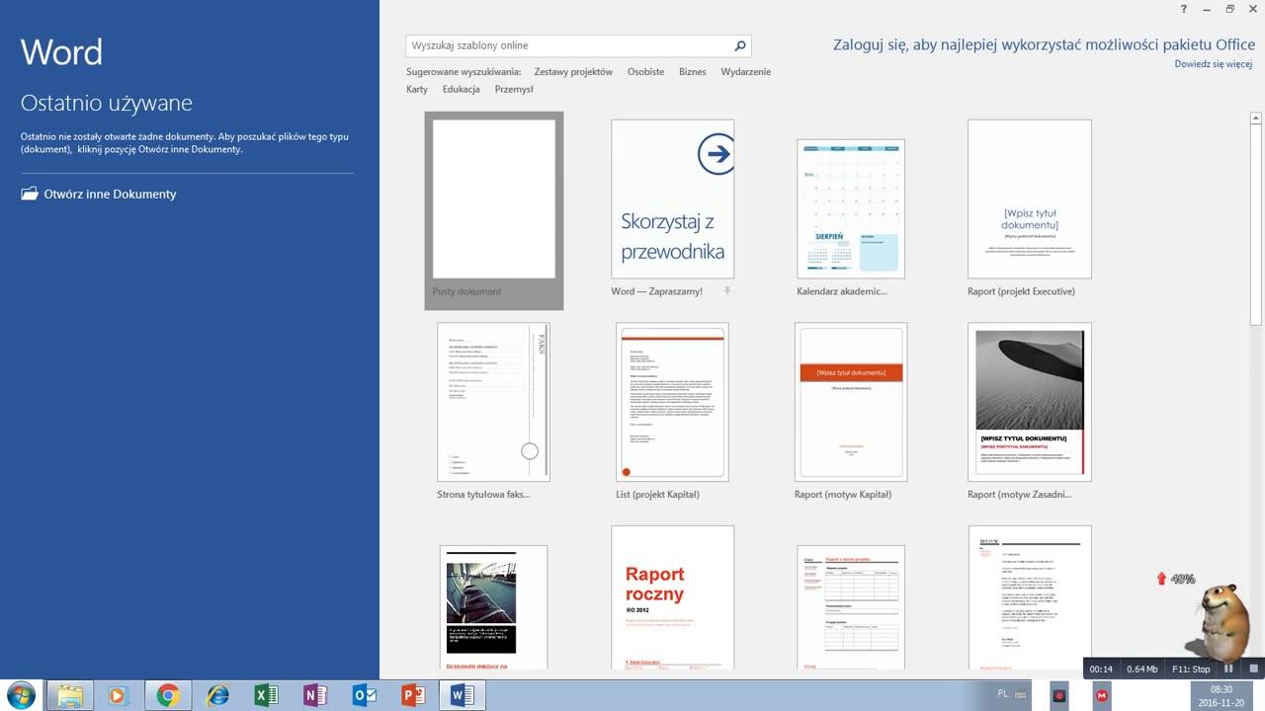Click the red M tray icon
The image size is (1265, 711).
1103,695
